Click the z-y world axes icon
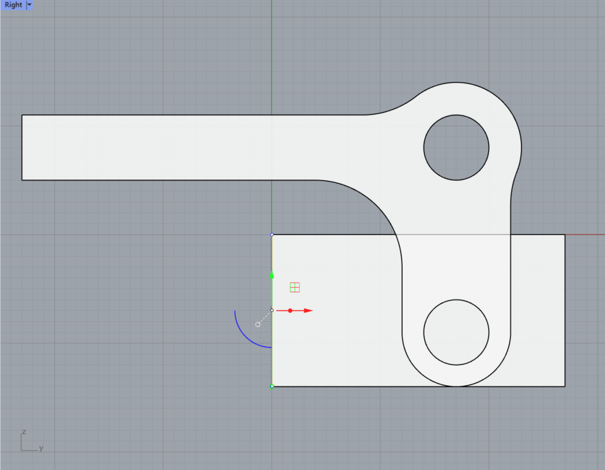The width and height of the screenshot is (605, 470). tap(32, 440)
